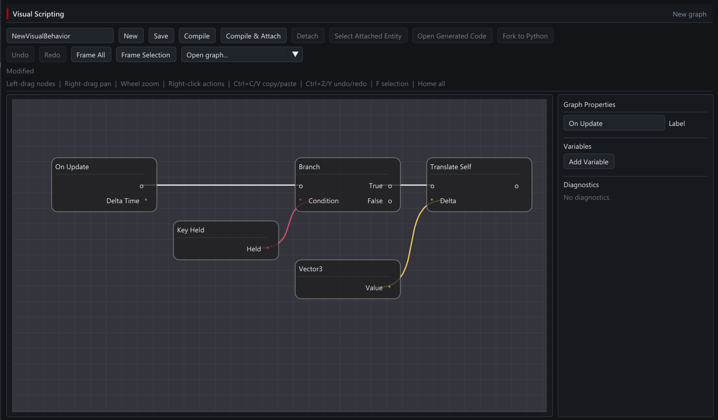Click the Branch Condition input pin
Viewport: 718px width, 420px height.
(x=301, y=200)
